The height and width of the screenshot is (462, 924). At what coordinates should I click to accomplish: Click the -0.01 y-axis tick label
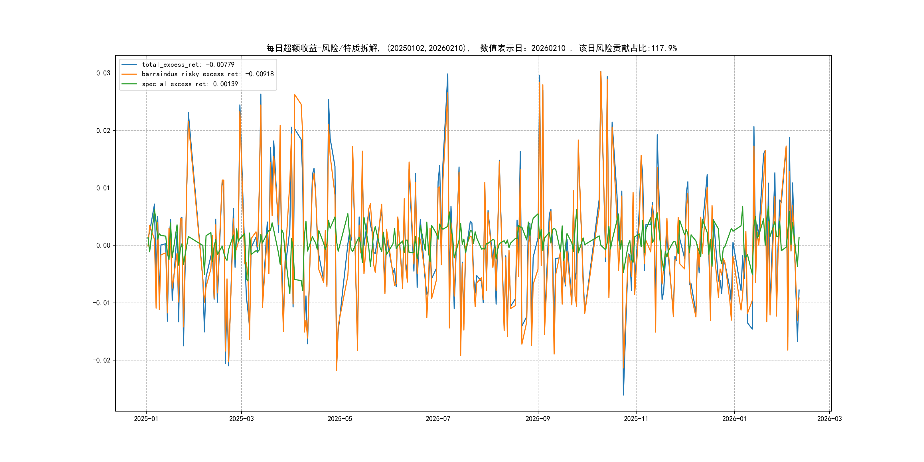pos(102,303)
